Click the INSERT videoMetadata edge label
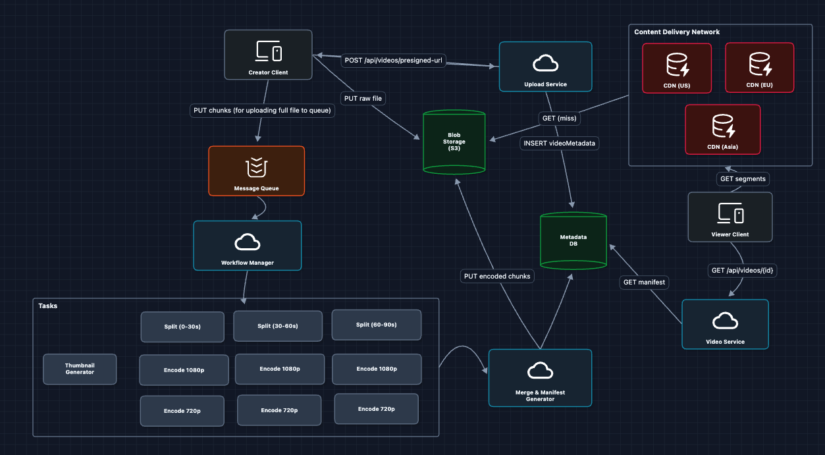The width and height of the screenshot is (825, 455). [558, 143]
